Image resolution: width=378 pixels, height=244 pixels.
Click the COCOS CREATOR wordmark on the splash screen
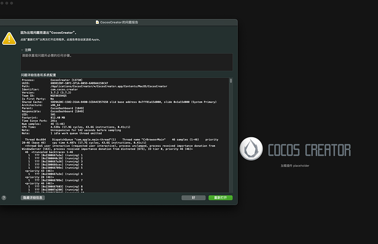tap(310, 150)
